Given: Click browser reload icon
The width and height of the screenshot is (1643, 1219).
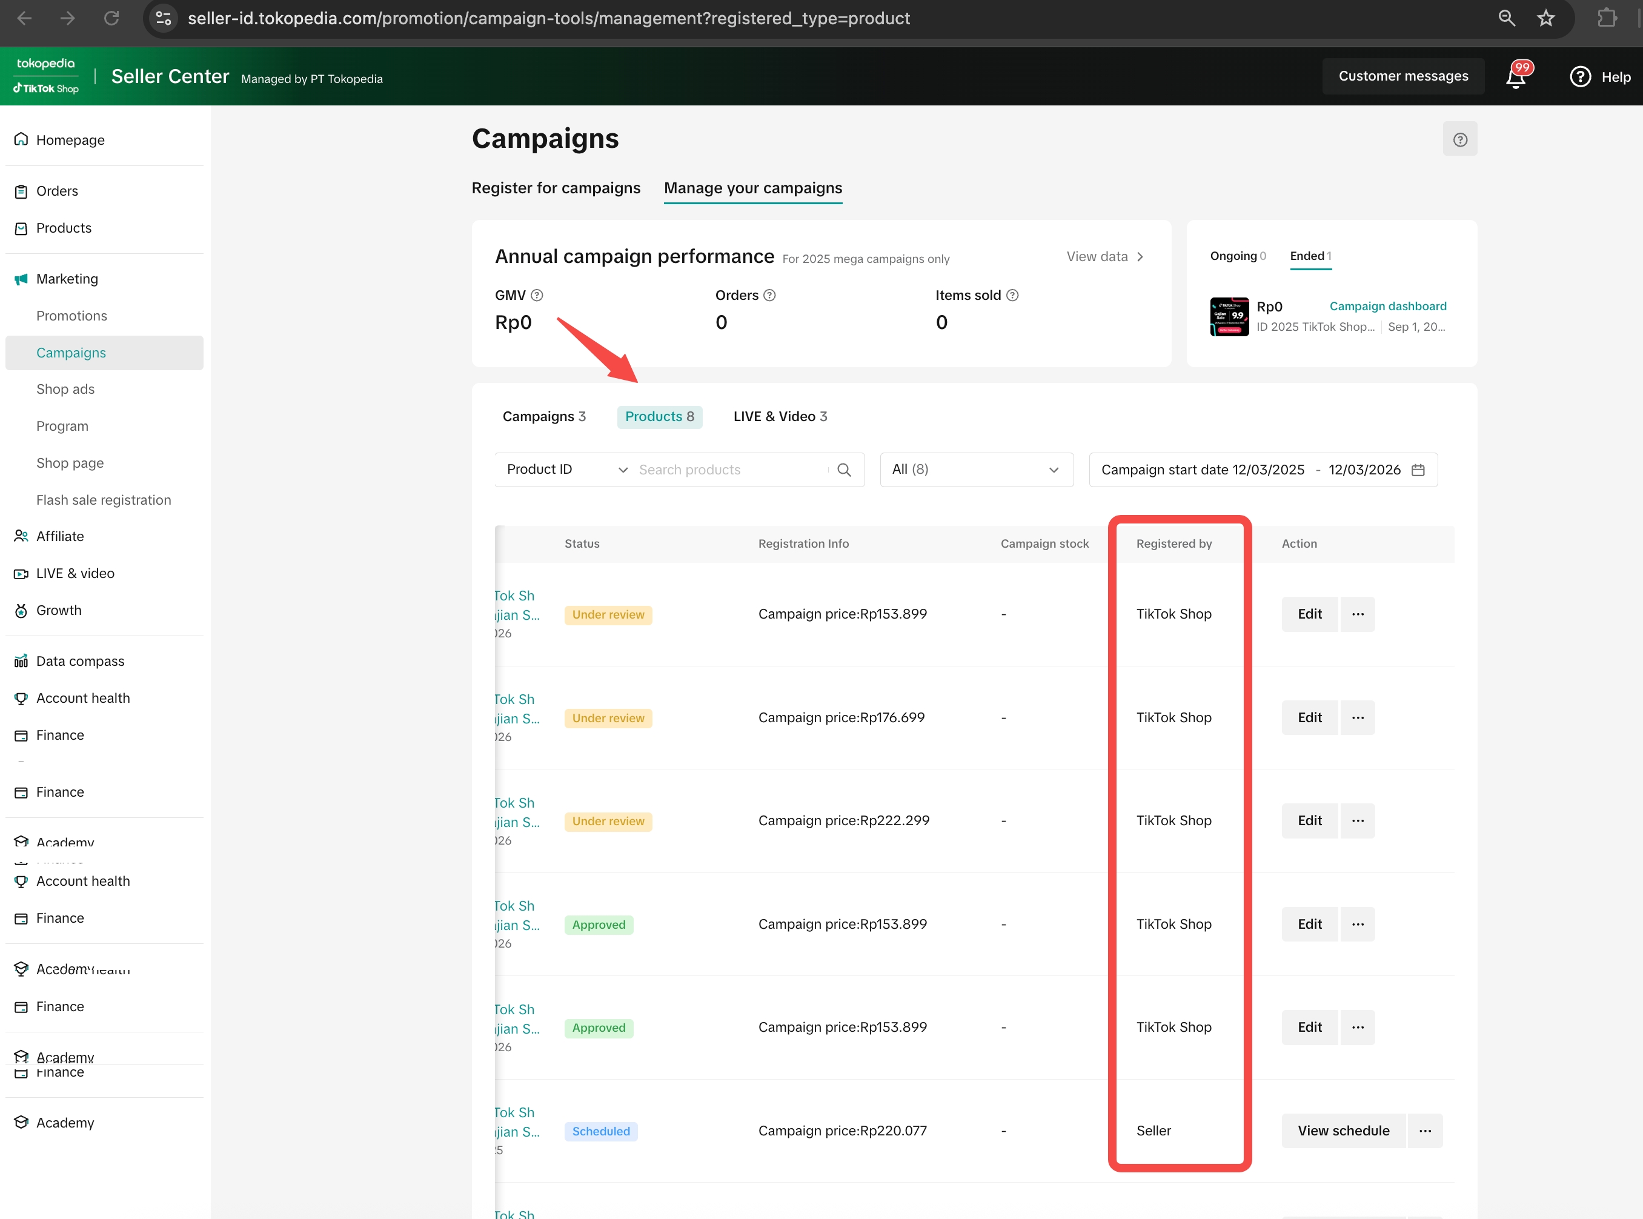Looking at the screenshot, I should point(111,18).
